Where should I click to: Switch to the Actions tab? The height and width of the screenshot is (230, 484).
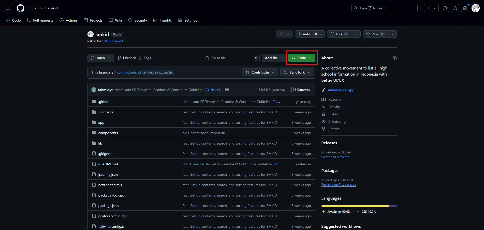tap(69, 20)
